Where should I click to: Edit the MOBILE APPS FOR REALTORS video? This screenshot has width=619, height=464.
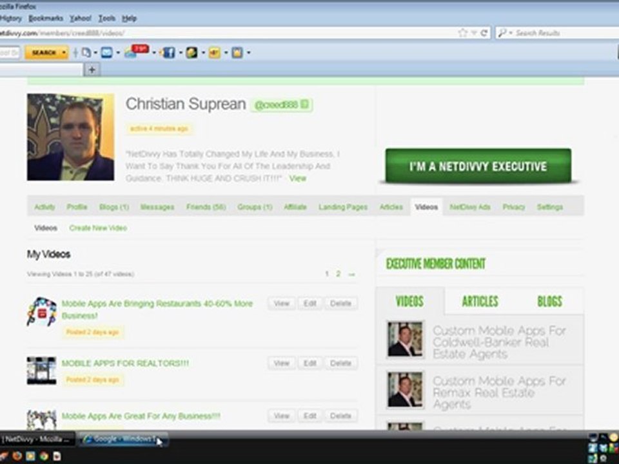tap(310, 363)
